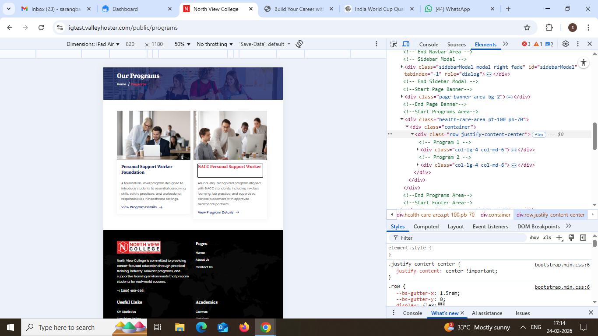The height and width of the screenshot is (336, 598).
Task: Open NACC Personal Support Worker heading link
Action: 229,167
